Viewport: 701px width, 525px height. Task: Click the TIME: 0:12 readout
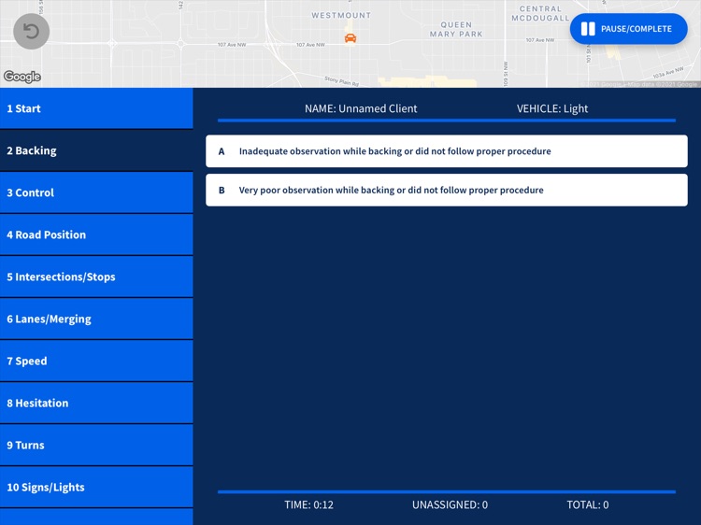[x=309, y=504]
